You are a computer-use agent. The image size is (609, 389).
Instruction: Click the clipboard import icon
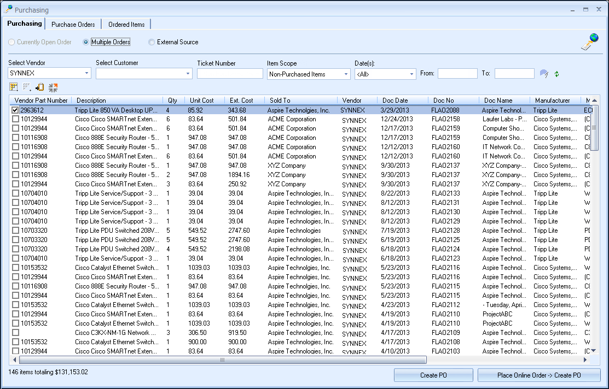tap(39, 87)
